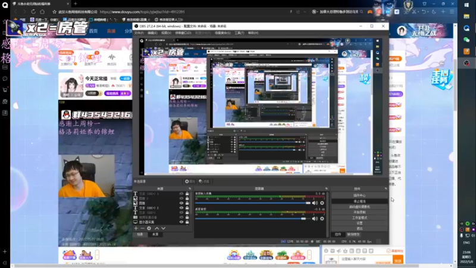476x268 pixels.
Task: Undock the 控件 controls panel
Action: (x=386, y=189)
